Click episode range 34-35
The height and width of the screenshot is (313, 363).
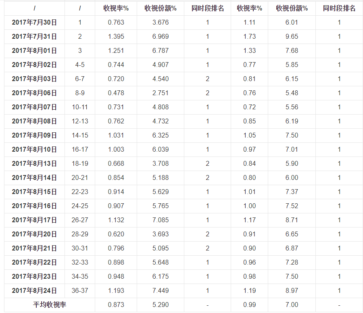[x=80, y=277]
